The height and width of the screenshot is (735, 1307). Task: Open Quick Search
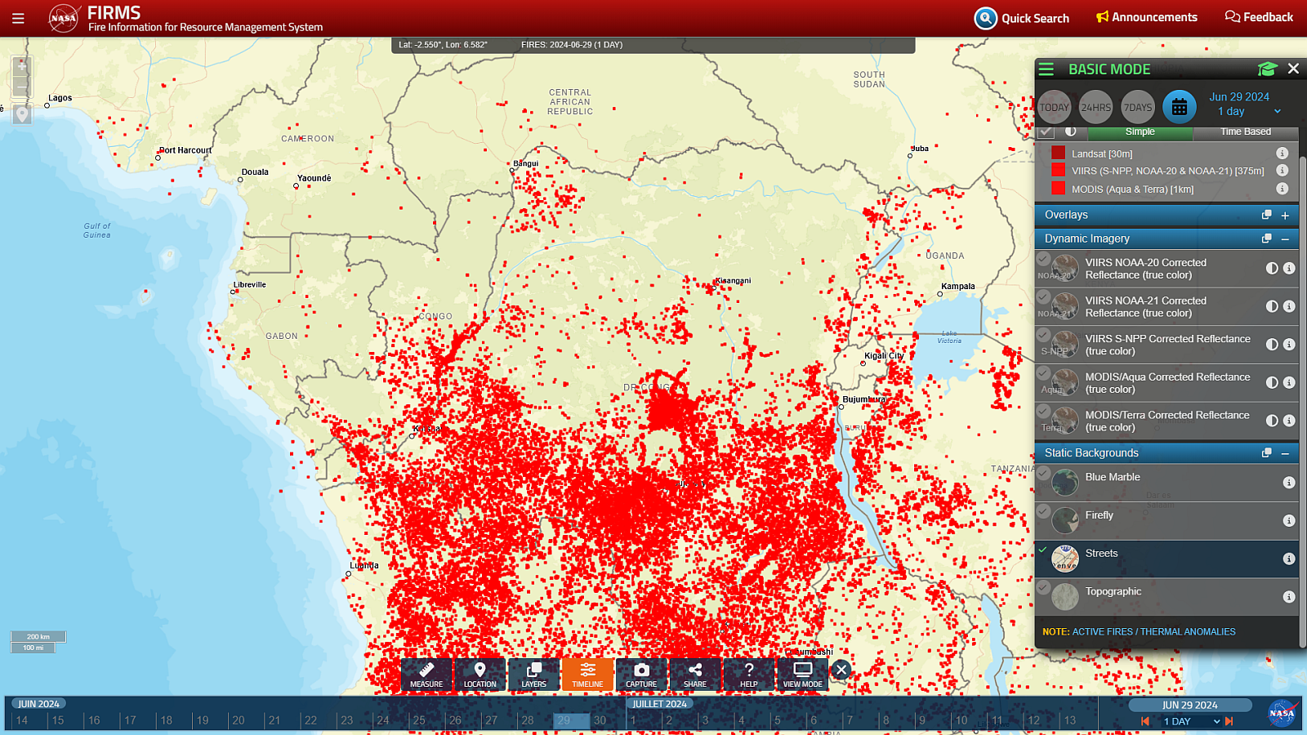pyautogui.click(x=1022, y=18)
